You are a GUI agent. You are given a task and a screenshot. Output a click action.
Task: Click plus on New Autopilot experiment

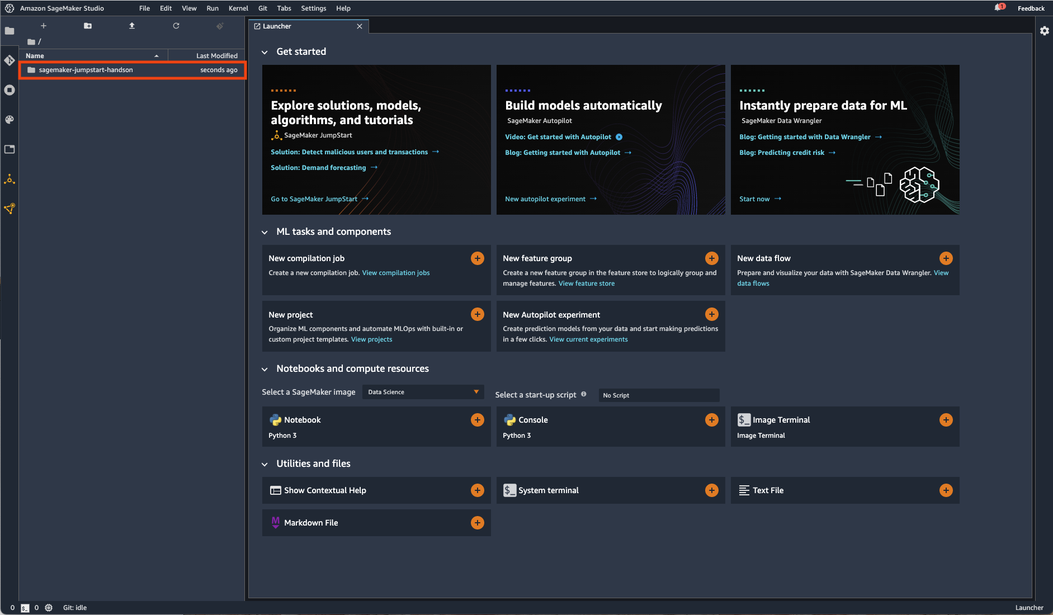click(712, 314)
